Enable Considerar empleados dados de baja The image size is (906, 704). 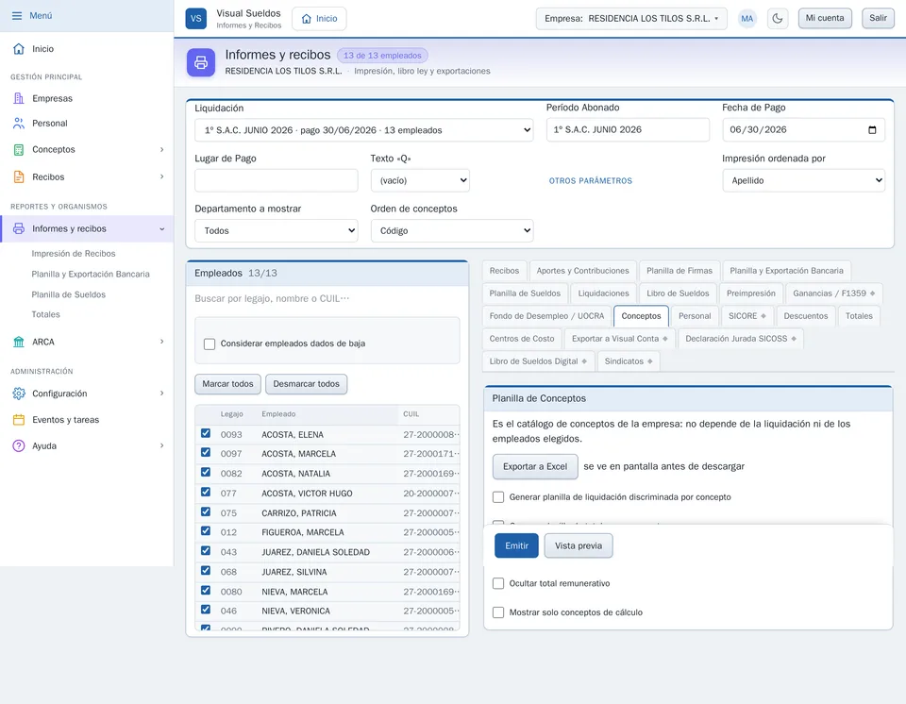[x=210, y=344]
